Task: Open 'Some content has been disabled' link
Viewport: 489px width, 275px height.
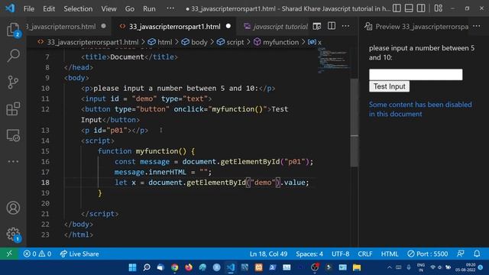Action: (x=420, y=109)
